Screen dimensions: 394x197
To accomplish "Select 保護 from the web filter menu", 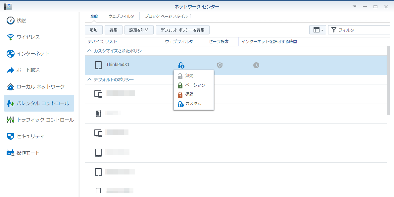I will click(x=189, y=94).
